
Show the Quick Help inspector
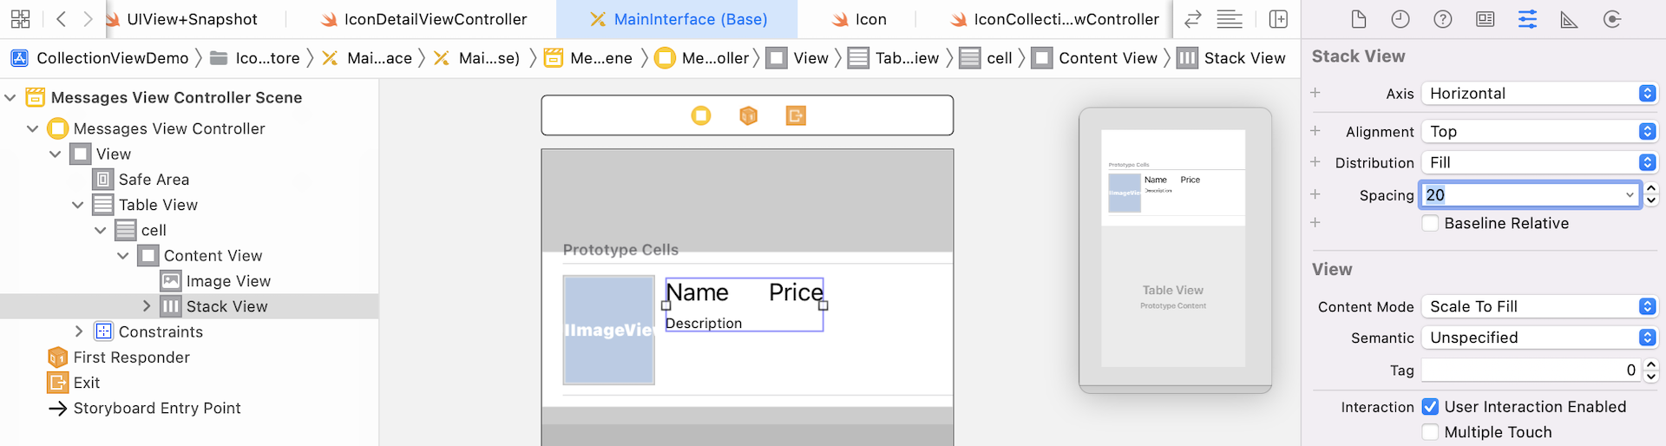pos(1443,19)
